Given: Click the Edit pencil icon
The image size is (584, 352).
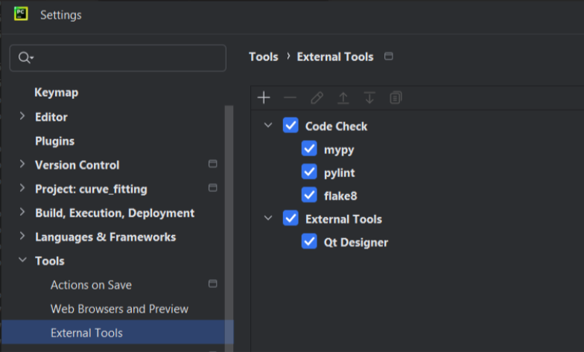Looking at the screenshot, I should (317, 97).
